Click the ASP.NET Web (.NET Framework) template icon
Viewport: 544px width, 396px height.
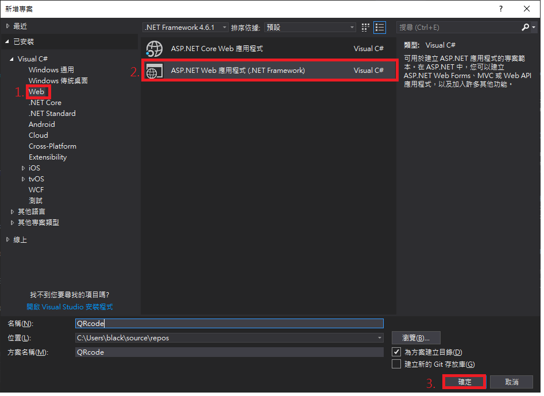[155, 71]
